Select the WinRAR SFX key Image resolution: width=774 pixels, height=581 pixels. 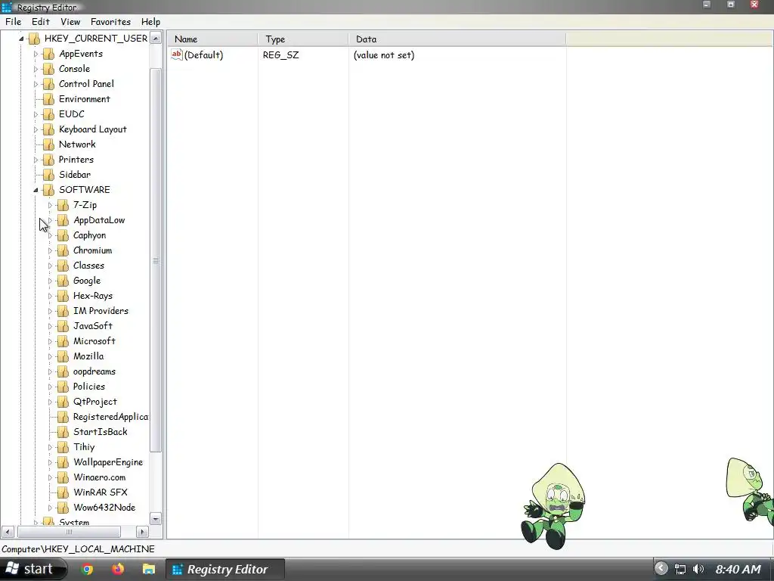101,492
